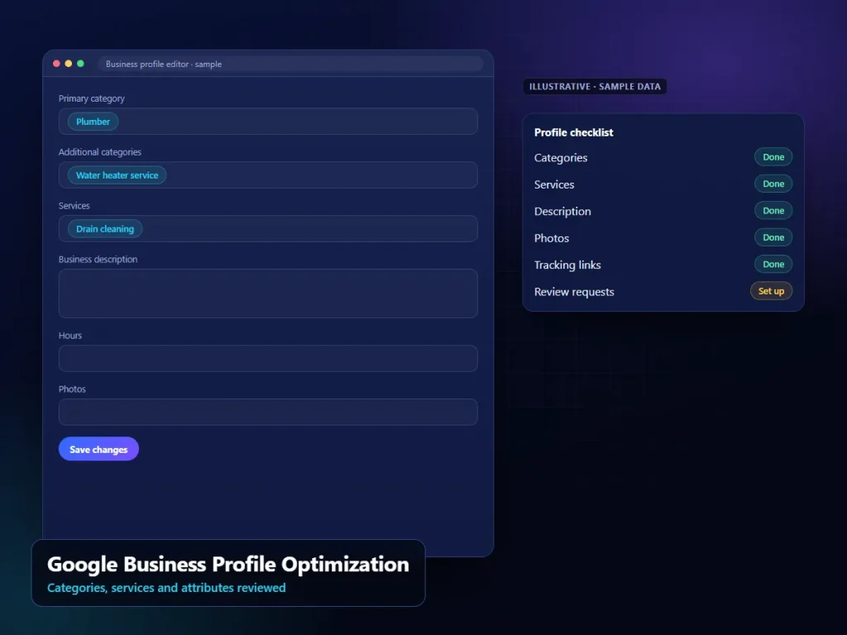Image resolution: width=847 pixels, height=635 pixels.
Task: Click the Done badge for Categories
Action: coord(773,157)
